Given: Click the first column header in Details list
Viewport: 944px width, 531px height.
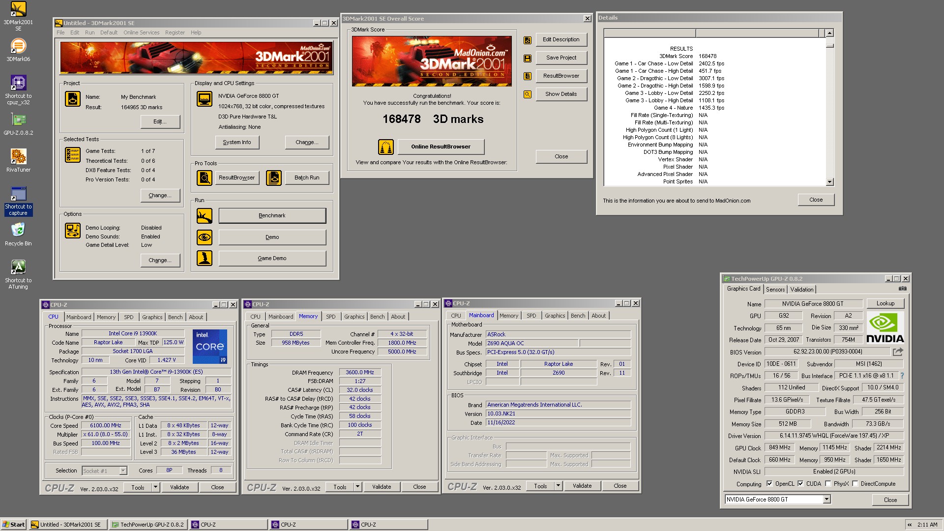Looking at the screenshot, I should [649, 33].
